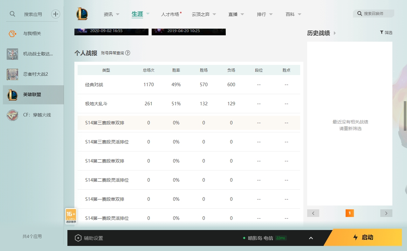
Task: Click the help question mark next to 账号异常查询
Action: 128,53
